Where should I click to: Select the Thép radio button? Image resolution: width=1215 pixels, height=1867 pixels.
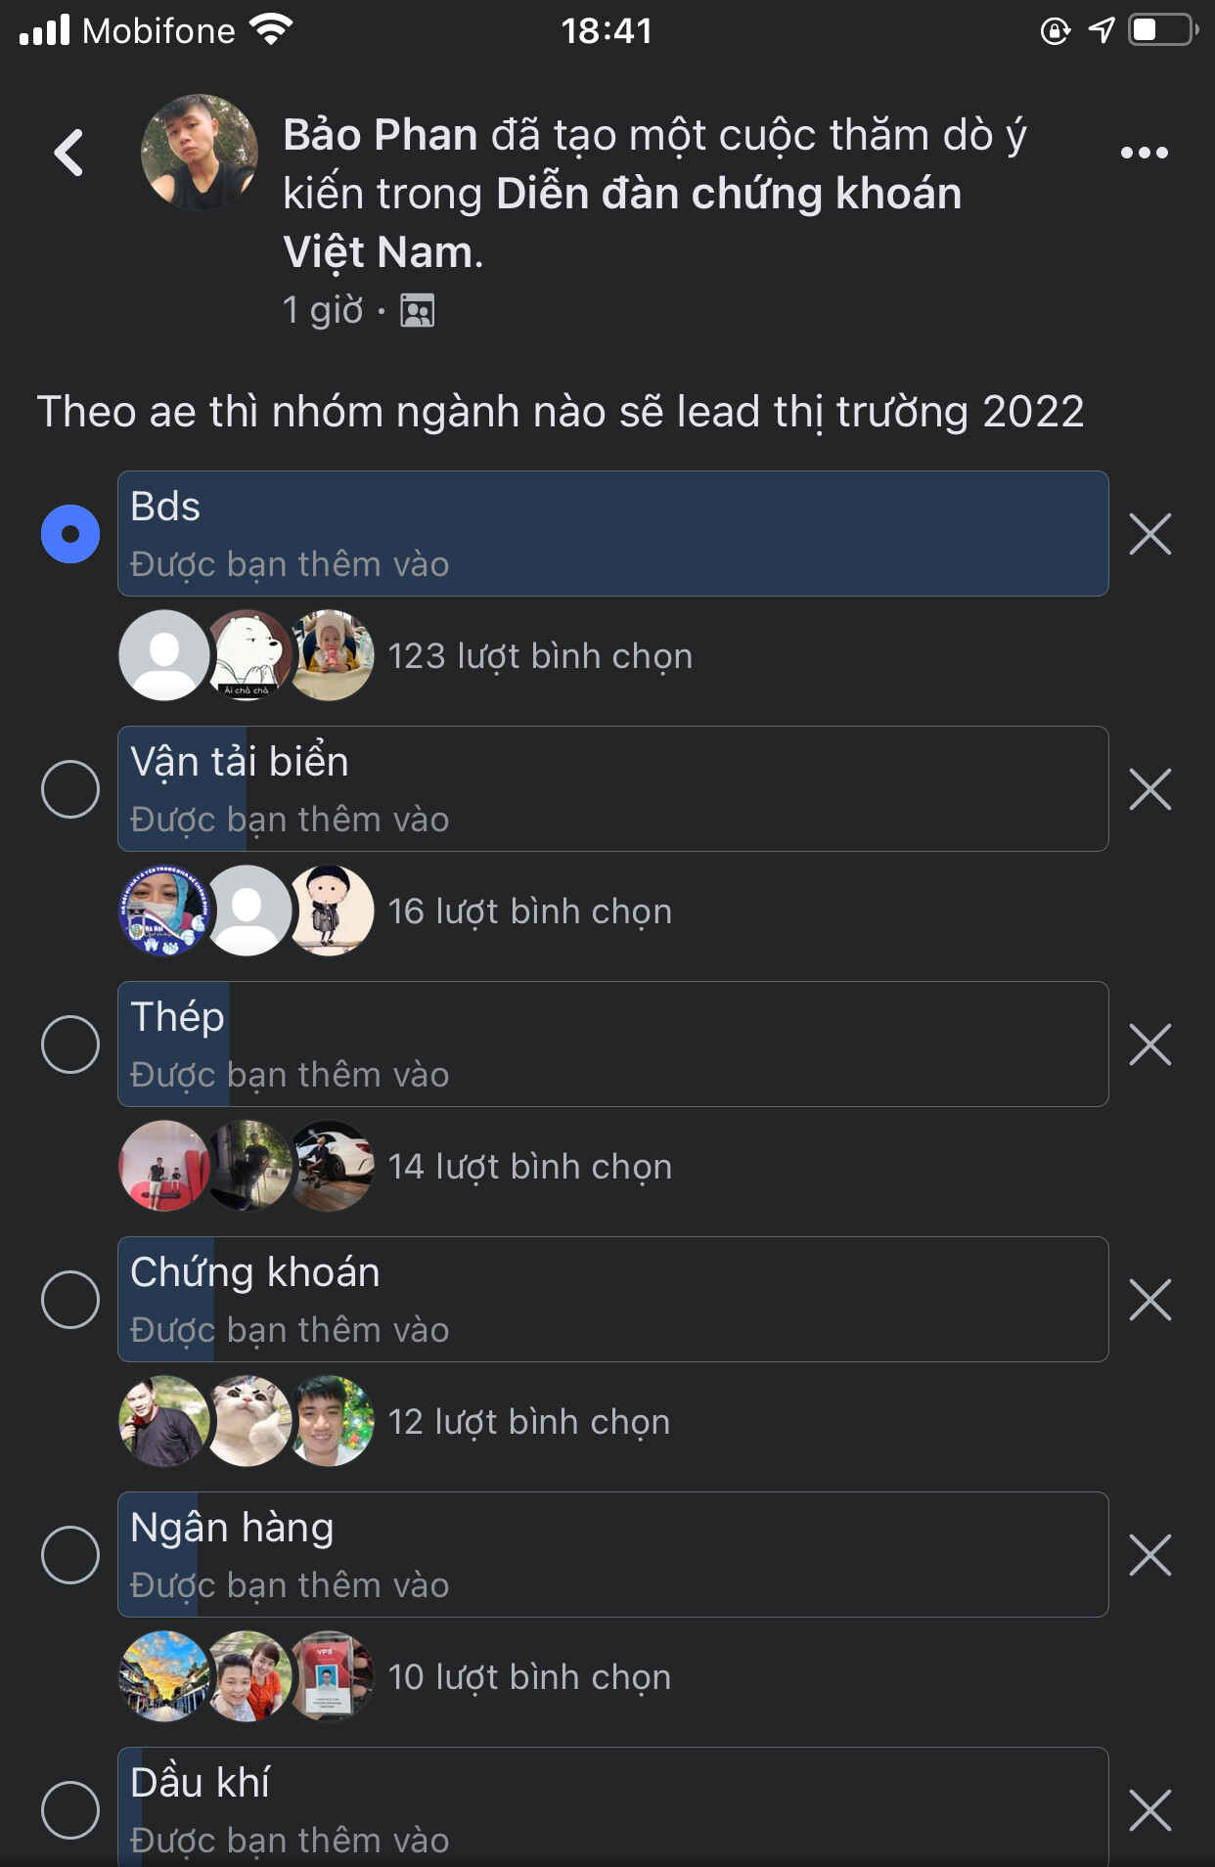pyautogui.click(x=70, y=1045)
